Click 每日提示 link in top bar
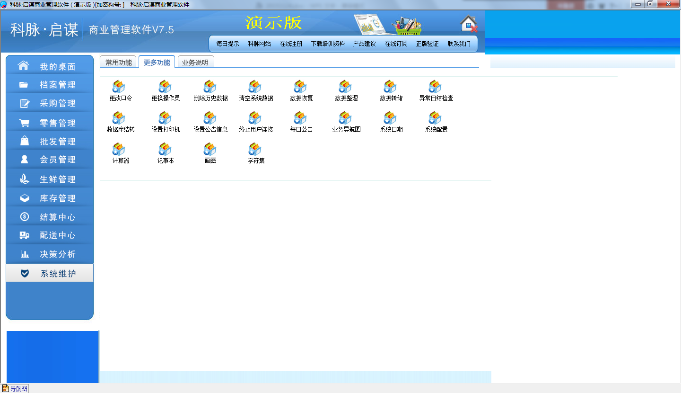 point(227,44)
